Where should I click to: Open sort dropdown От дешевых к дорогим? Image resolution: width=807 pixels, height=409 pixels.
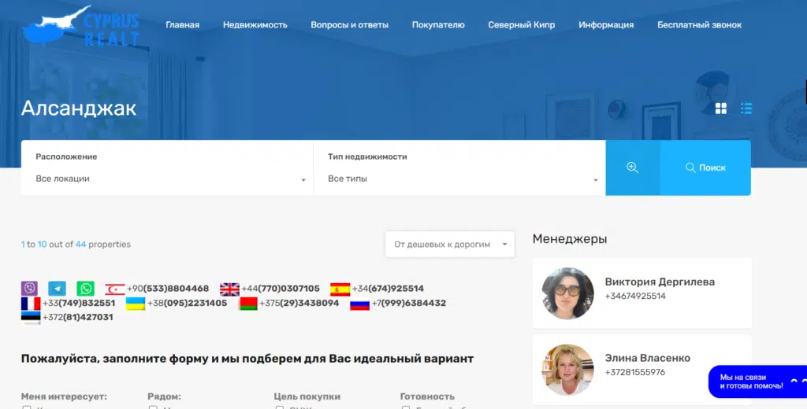(450, 244)
